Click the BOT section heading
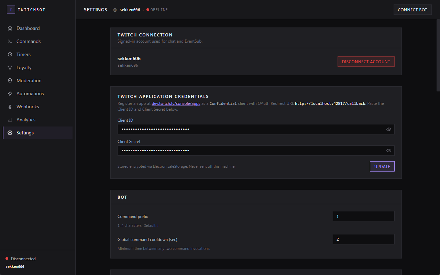Viewport: 440px width, 275px height. point(122,197)
